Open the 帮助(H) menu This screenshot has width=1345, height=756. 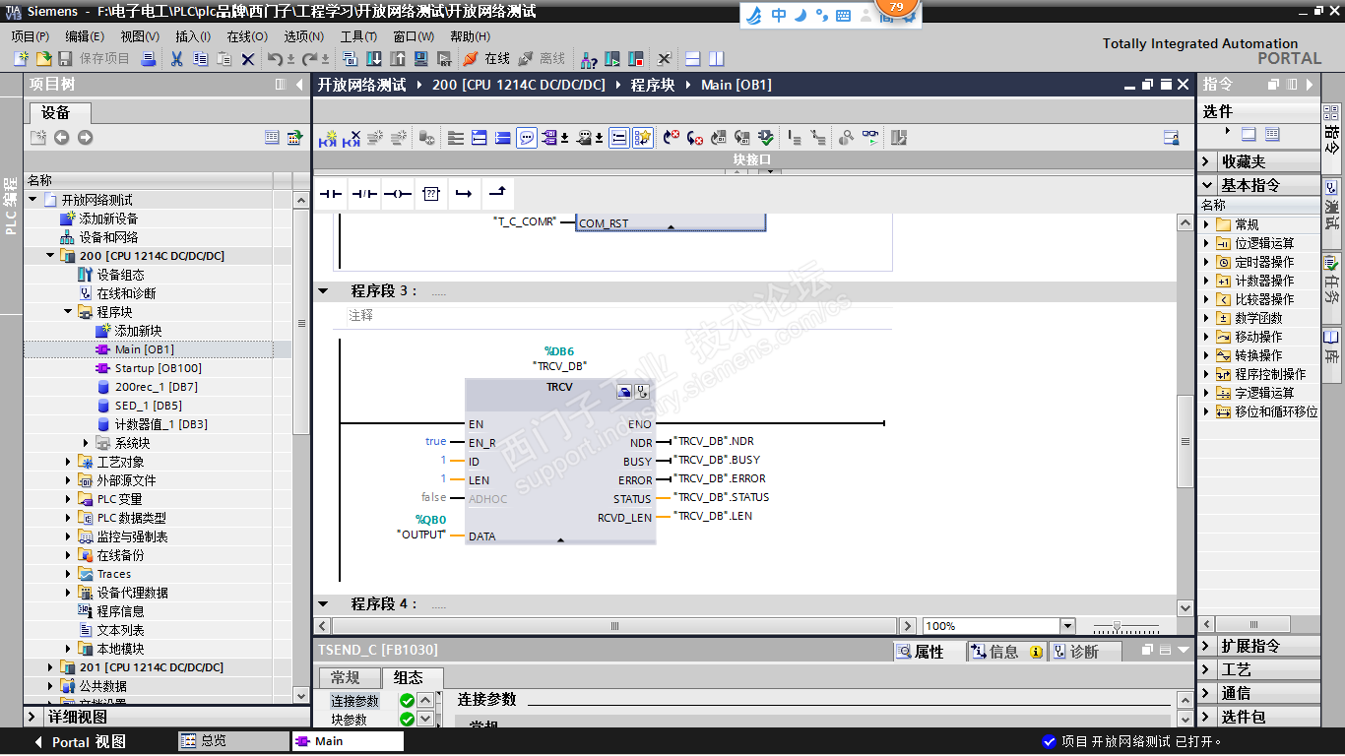[x=470, y=36]
